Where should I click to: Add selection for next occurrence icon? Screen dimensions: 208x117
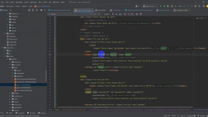(125, 14)
